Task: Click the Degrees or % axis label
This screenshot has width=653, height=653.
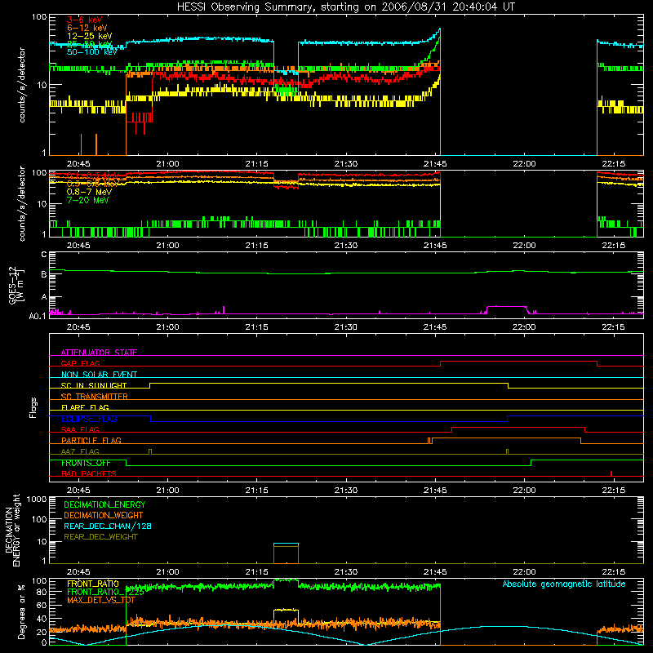Action: pos(21,611)
